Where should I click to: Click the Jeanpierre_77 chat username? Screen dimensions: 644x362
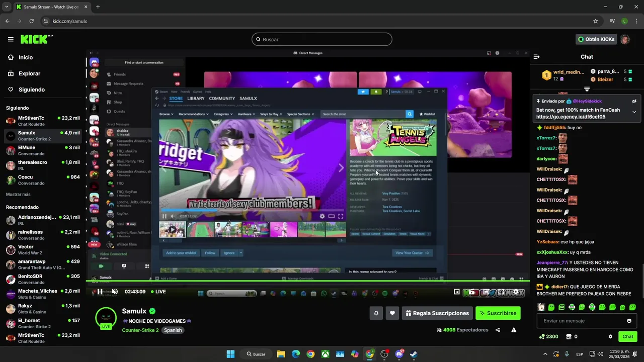point(552,262)
